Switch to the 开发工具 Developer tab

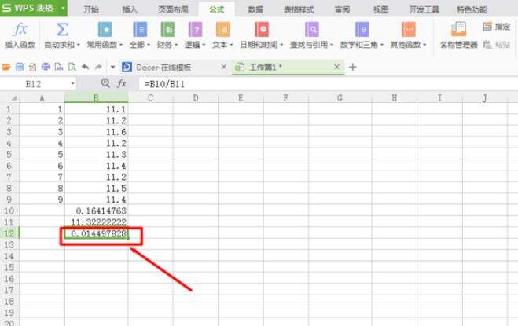coord(424,9)
